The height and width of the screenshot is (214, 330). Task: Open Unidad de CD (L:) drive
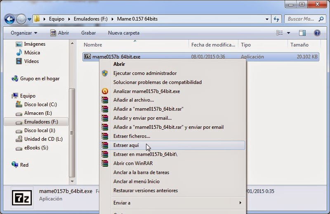(39, 139)
